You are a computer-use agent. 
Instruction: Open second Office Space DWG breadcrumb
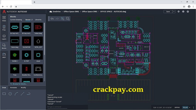[x=90, y=11]
